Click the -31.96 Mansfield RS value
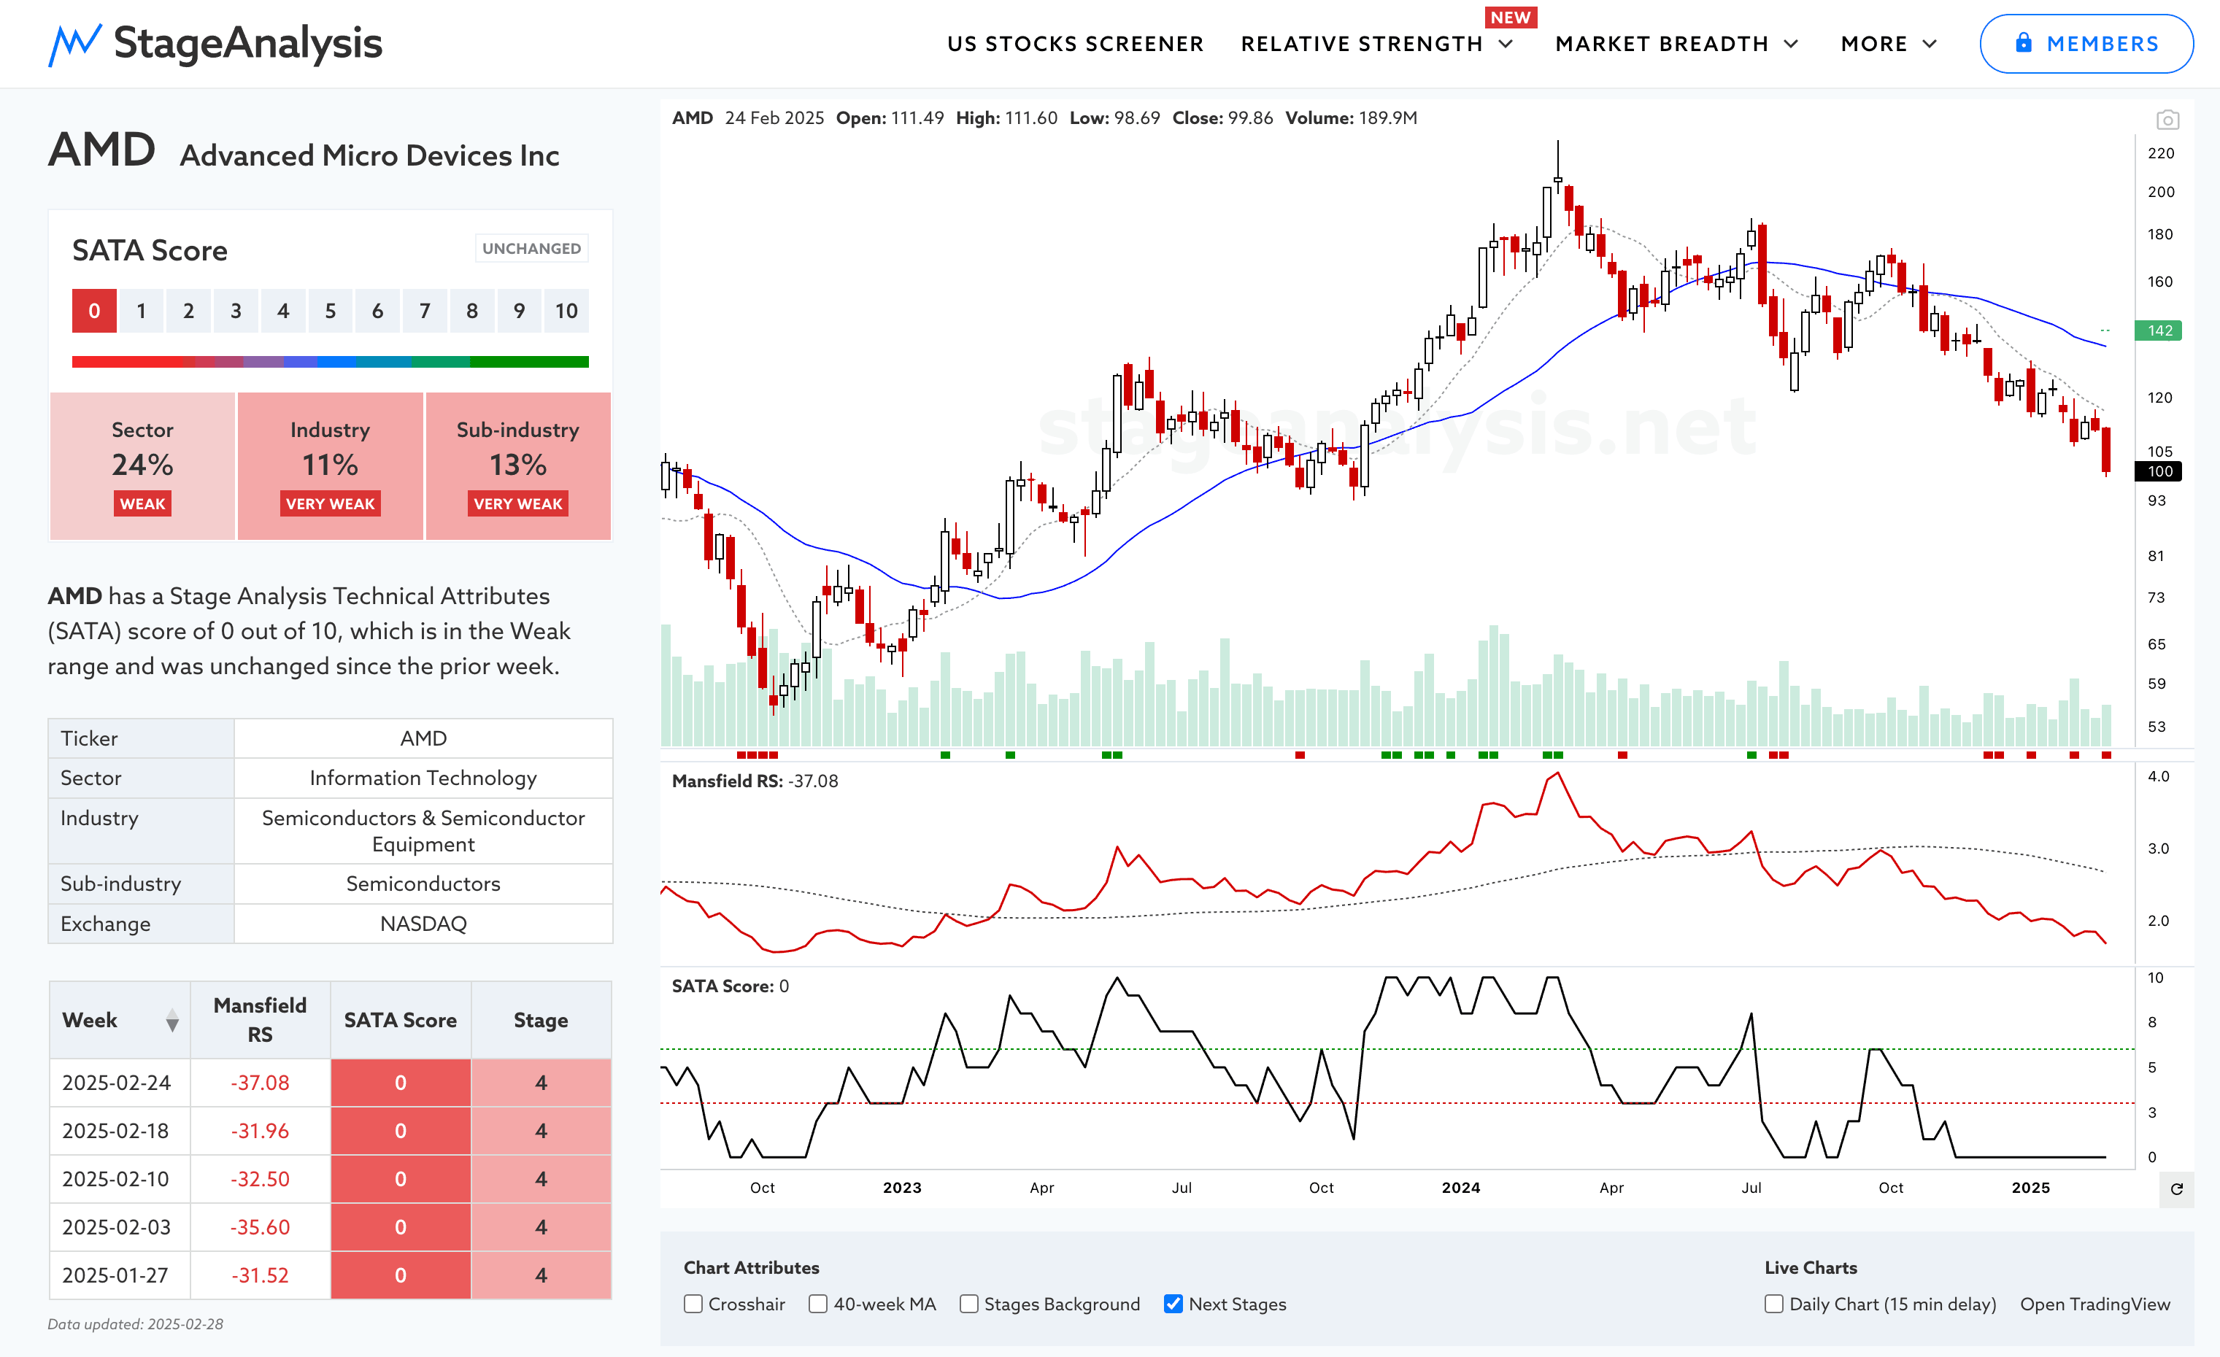The image size is (2220, 1357). coord(261,1131)
